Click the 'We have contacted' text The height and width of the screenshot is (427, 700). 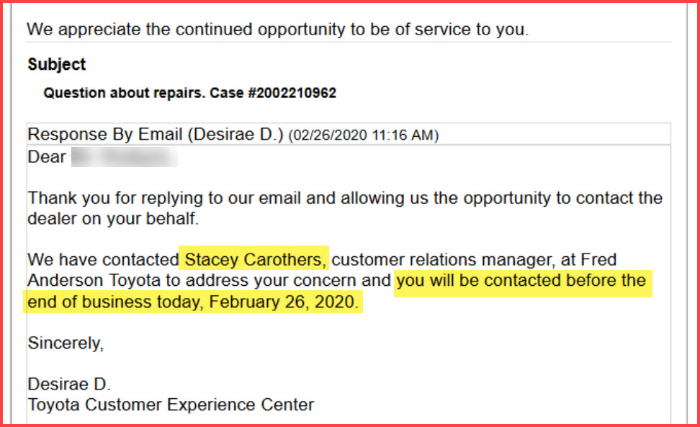(x=103, y=260)
